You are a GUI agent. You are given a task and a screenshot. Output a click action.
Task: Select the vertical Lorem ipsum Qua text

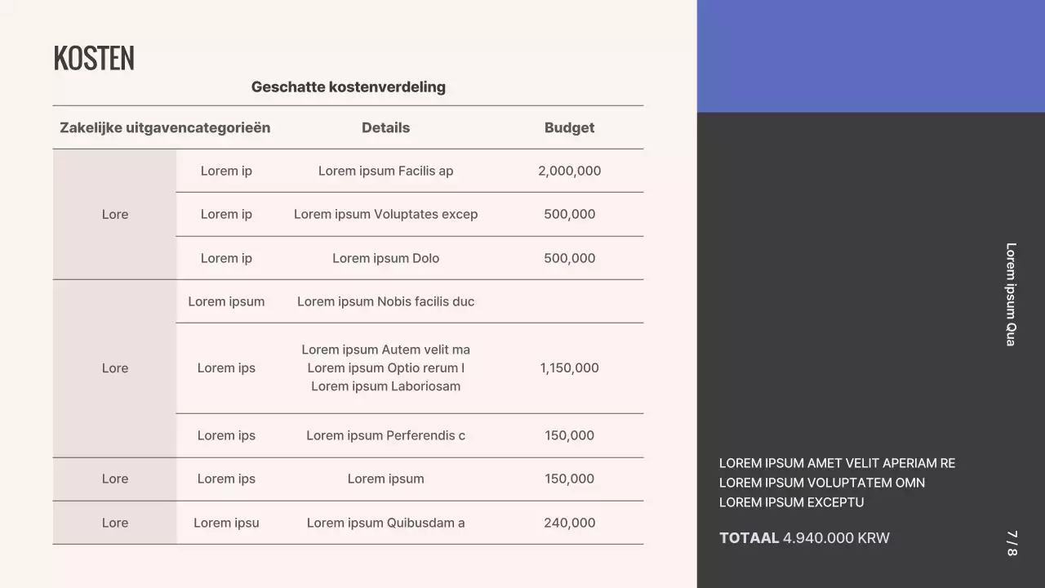point(1011,294)
